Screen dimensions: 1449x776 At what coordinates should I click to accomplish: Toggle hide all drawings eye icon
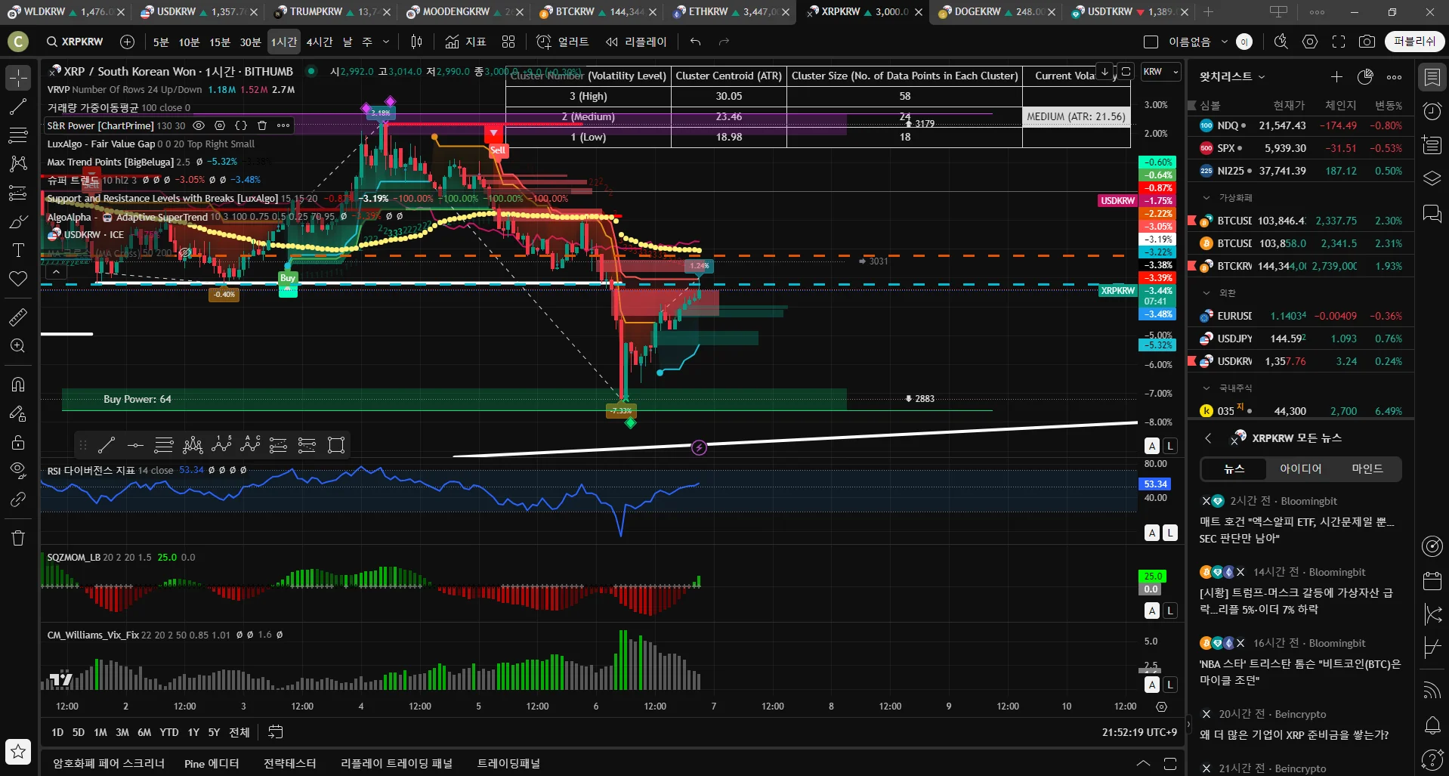pyautogui.click(x=18, y=471)
